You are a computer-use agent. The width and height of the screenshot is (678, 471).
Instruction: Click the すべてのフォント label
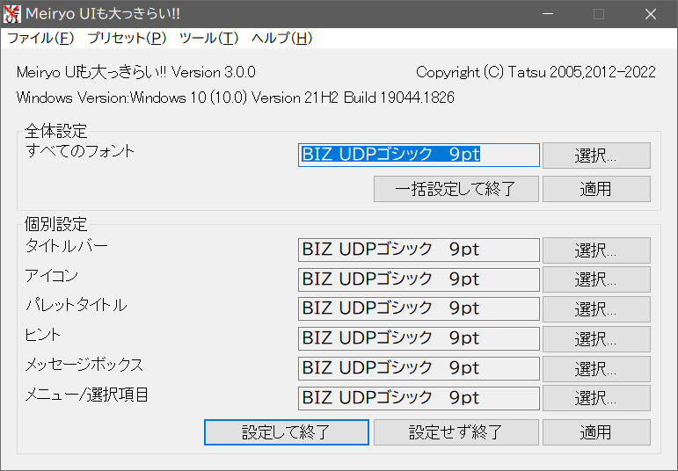click(x=80, y=151)
